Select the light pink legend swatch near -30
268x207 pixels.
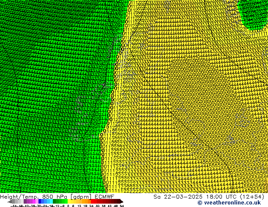point(37,201)
